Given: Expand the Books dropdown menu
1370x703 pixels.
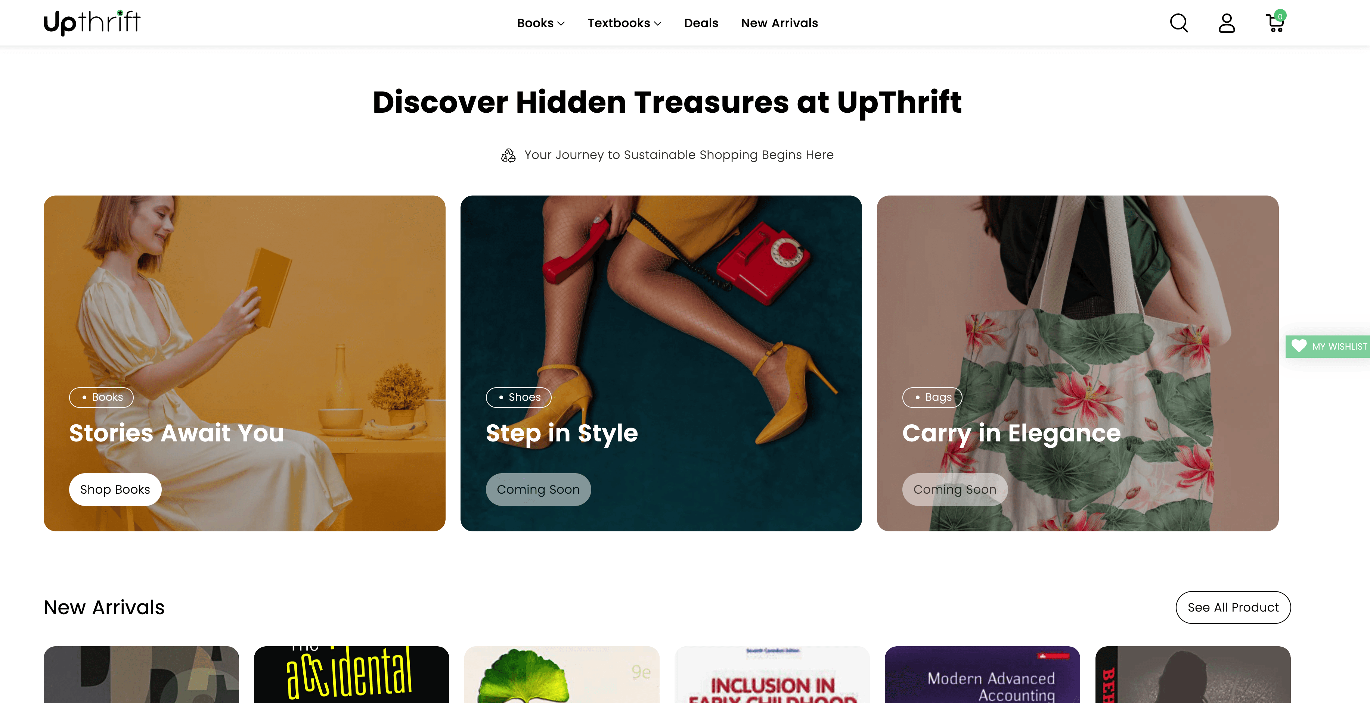Looking at the screenshot, I should click(541, 23).
